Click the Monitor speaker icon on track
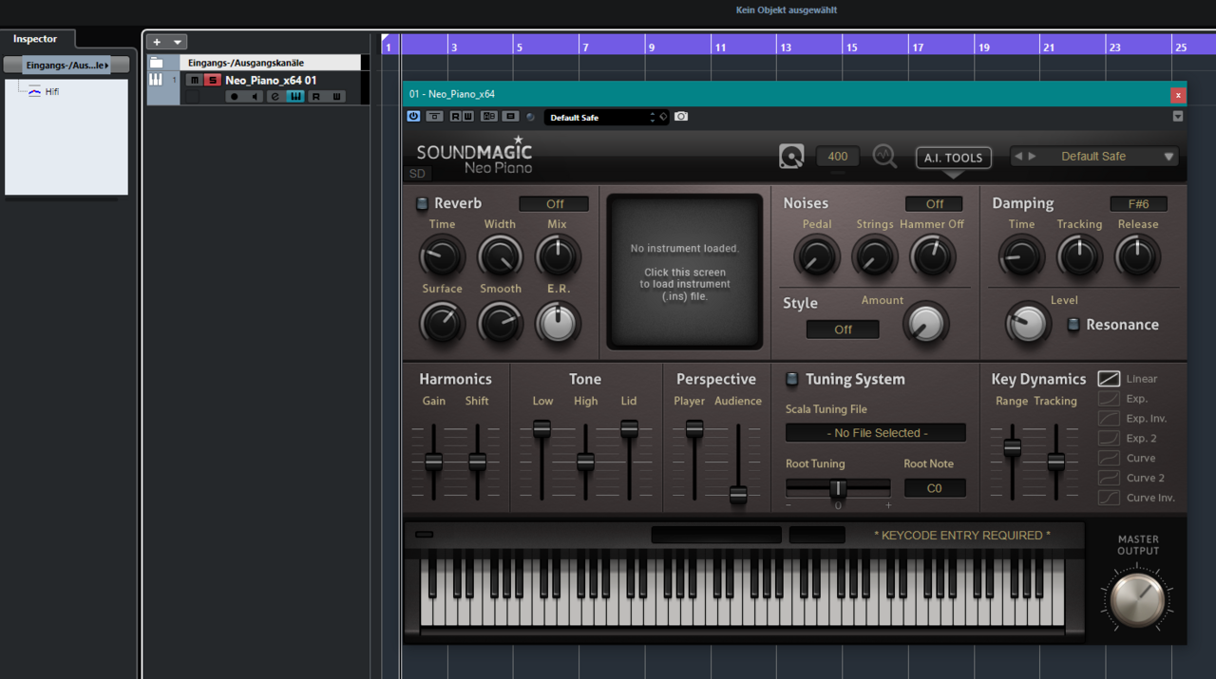This screenshot has width=1216, height=679. [x=255, y=97]
